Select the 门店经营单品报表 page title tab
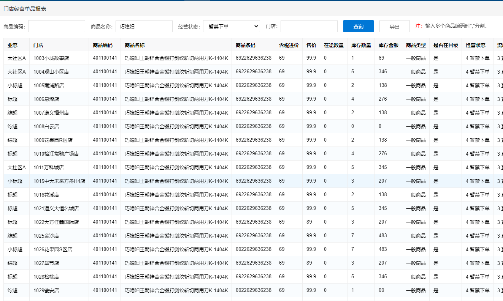The height and width of the screenshot is (301, 503). (x=25, y=8)
